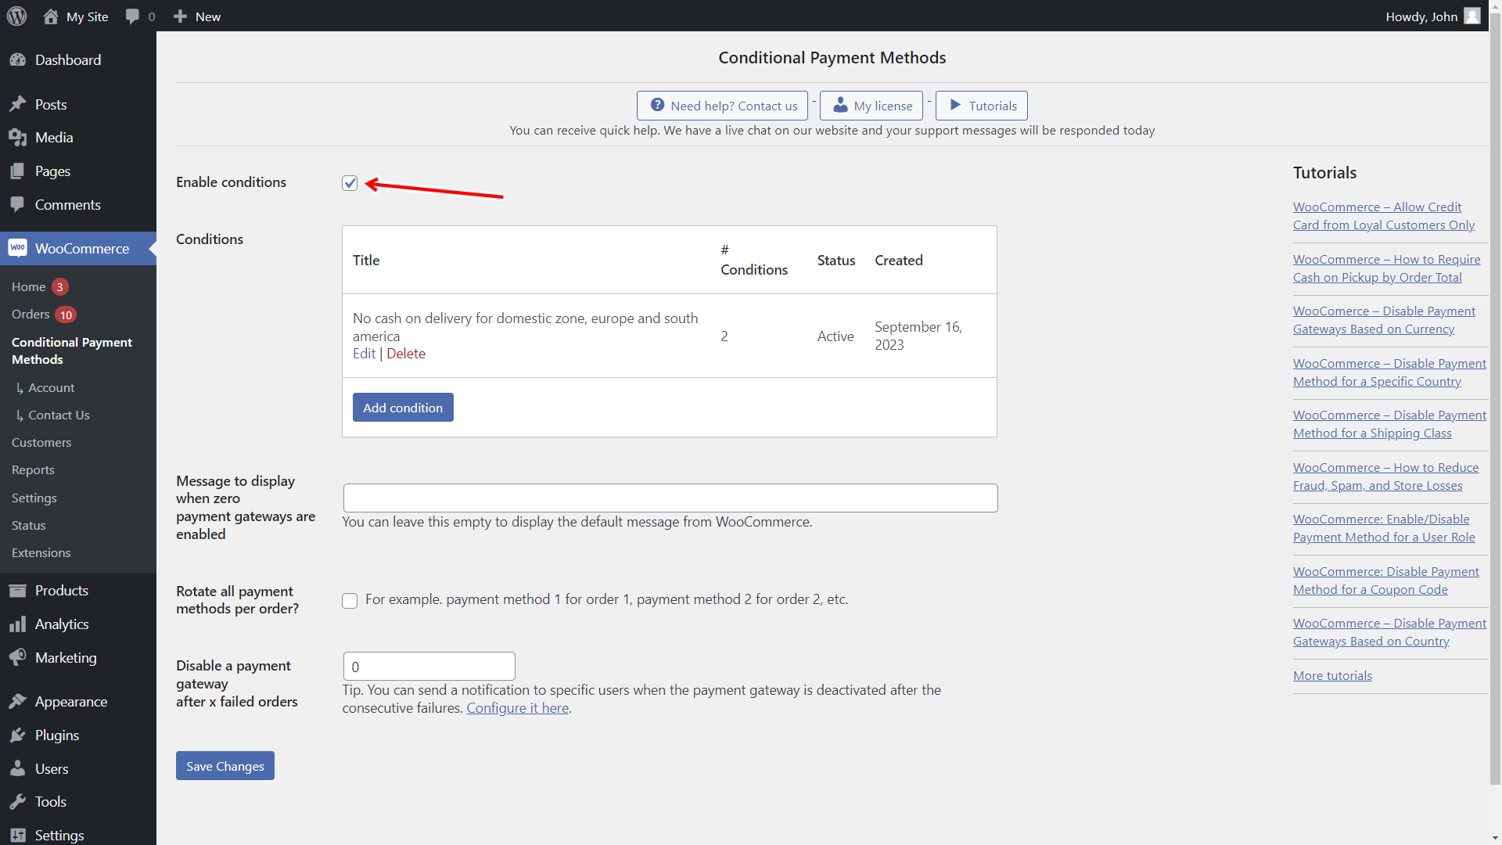Open the New content dropdown in admin bar

196,16
